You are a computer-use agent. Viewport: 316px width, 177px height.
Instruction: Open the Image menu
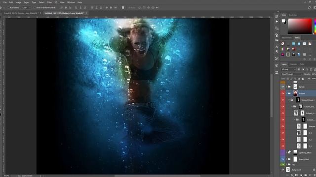click(18, 2)
